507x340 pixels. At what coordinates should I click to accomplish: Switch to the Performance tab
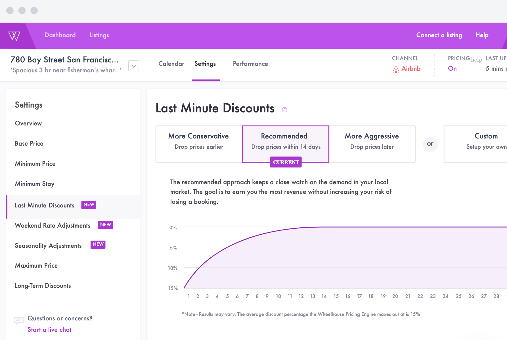[250, 64]
